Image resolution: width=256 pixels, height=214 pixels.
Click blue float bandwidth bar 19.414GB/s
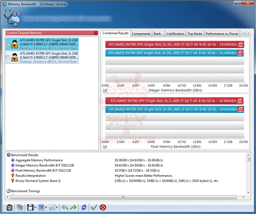pyautogui.click(x=175, y=109)
